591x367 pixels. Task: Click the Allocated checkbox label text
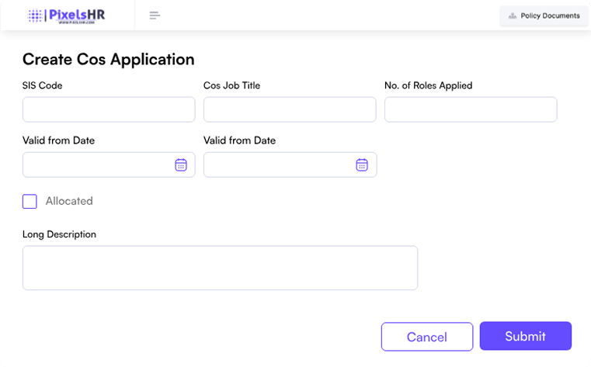[69, 201]
